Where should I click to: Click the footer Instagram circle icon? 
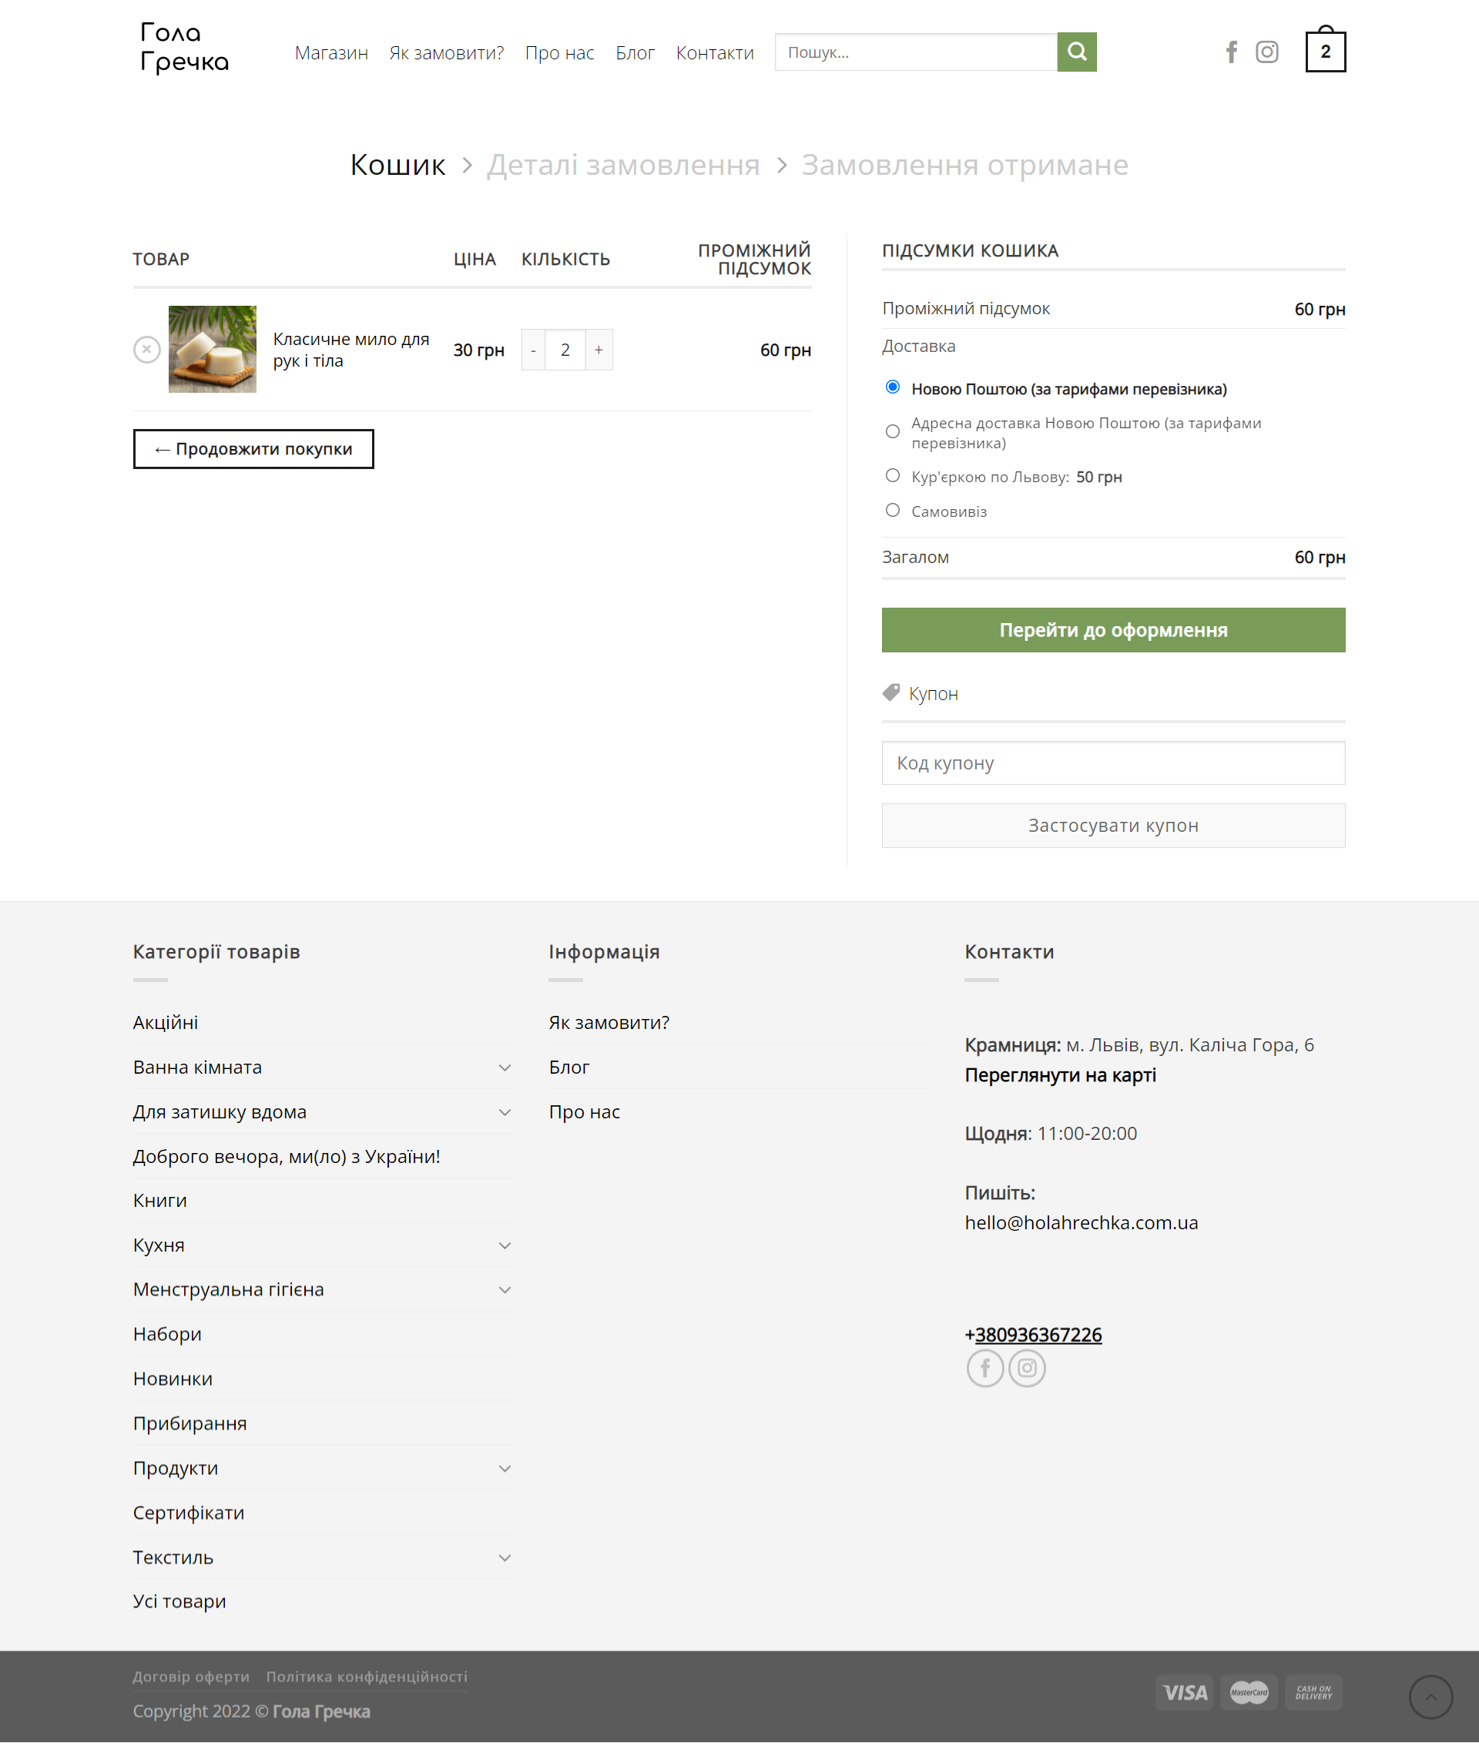click(1026, 1368)
